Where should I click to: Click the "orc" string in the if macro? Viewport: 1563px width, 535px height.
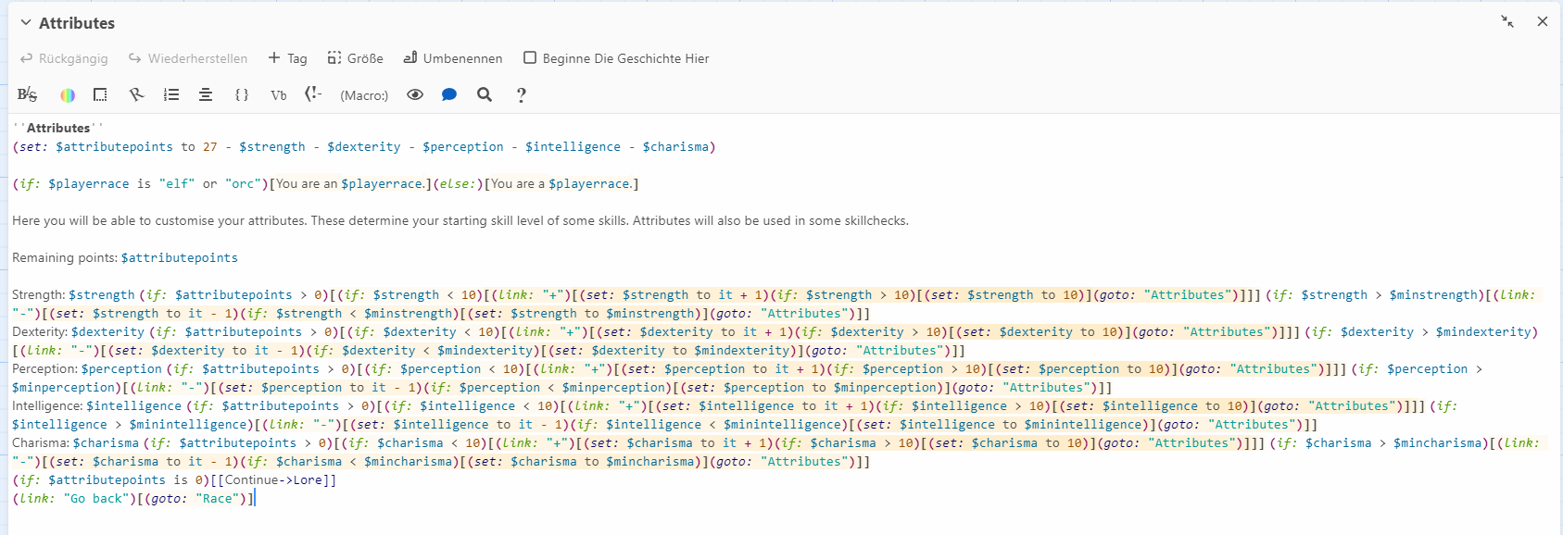(x=243, y=183)
